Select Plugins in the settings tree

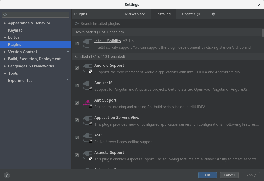point(36,45)
